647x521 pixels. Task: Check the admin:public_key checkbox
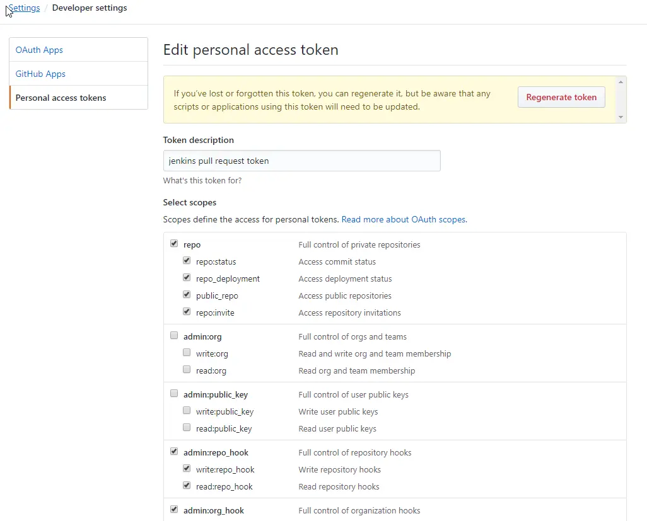click(174, 394)
